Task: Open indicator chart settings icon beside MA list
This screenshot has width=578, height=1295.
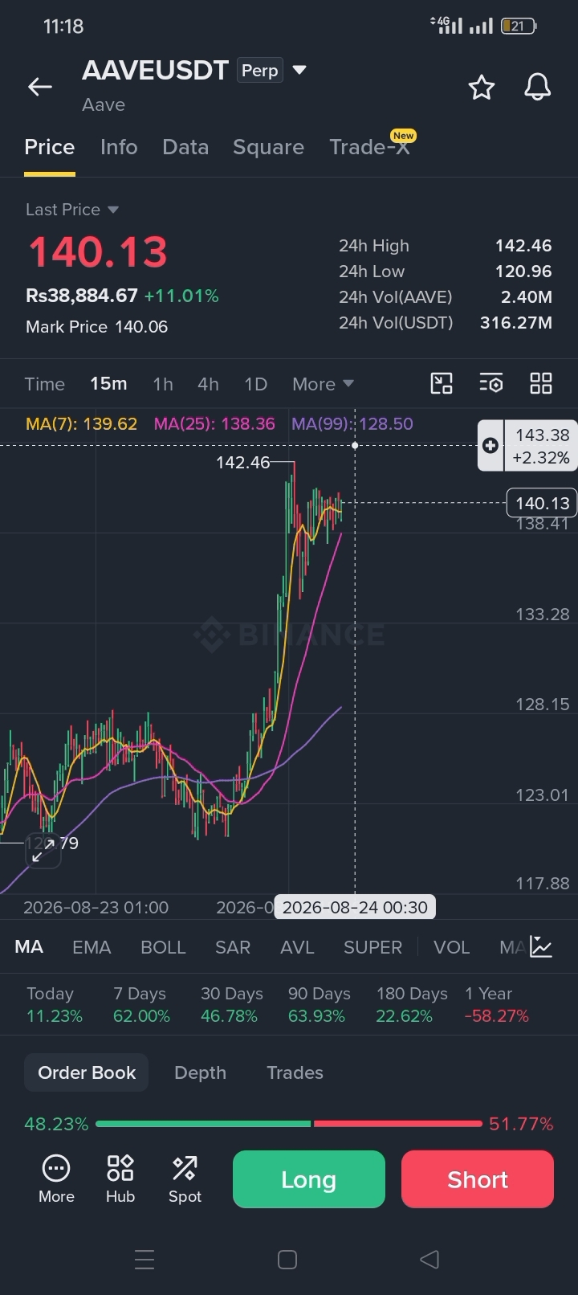Action: point(542,947)
